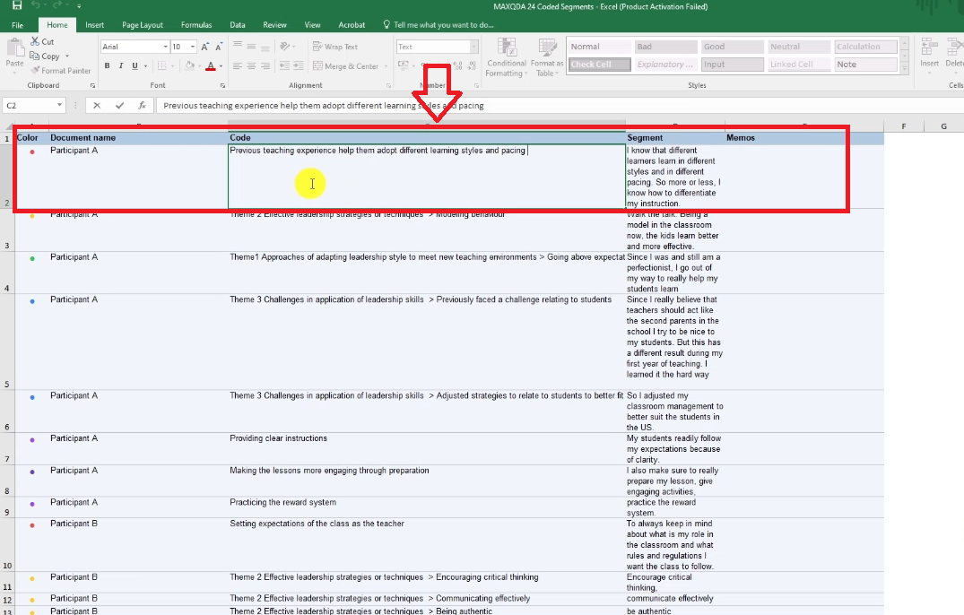
Task: Toggle Italic formatting
Action: (x=120, y=65)
